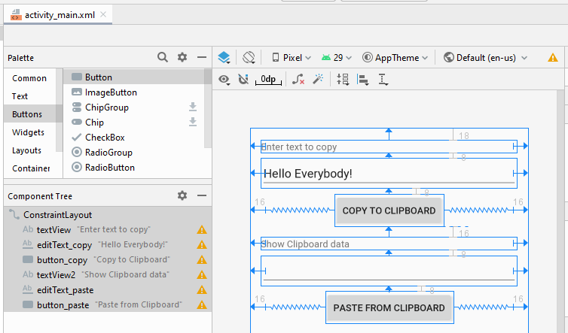The image size is (568, 333).
Task: Select button_copy in Component Tree
Action: tap(108, 259)
